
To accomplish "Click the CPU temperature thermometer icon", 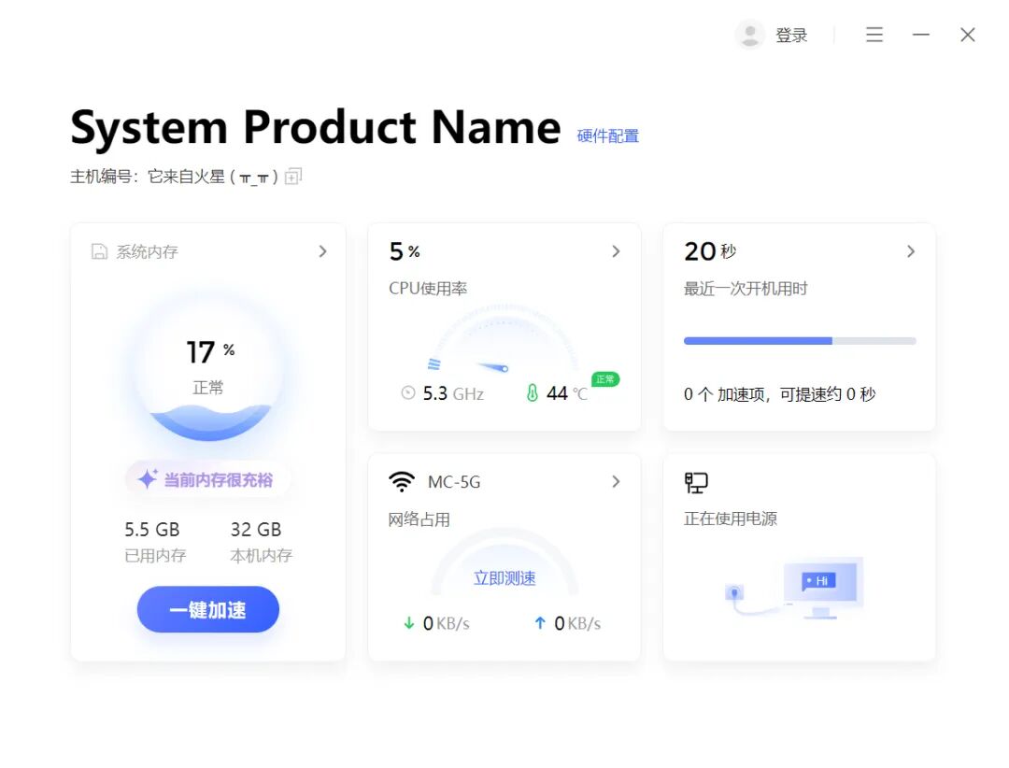I will pyautogui.click(x=533, y=392).
